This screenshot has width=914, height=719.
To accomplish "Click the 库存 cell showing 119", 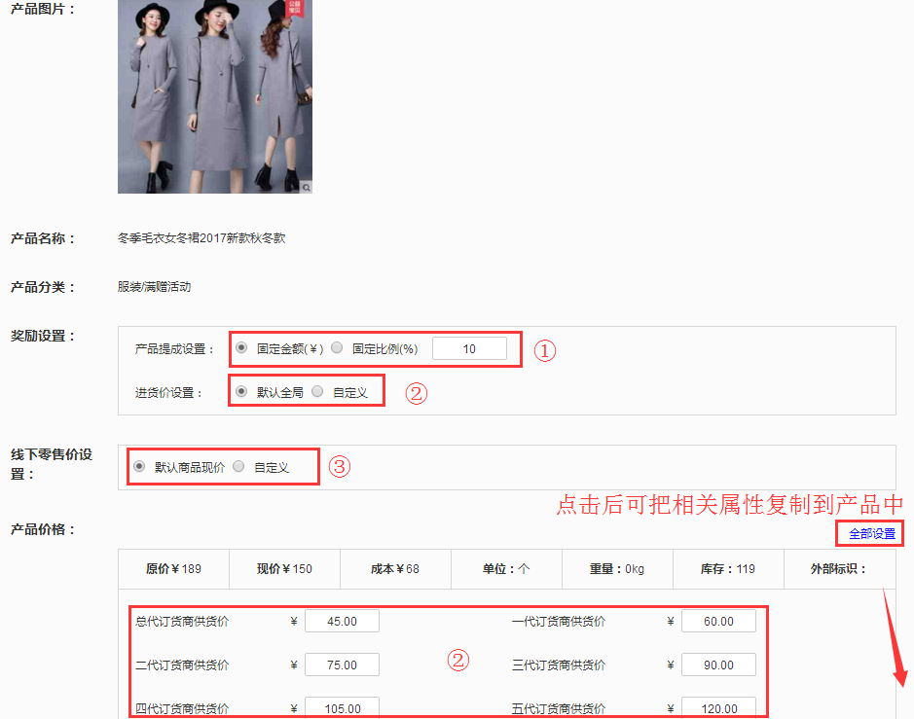I will coord(727,568).
